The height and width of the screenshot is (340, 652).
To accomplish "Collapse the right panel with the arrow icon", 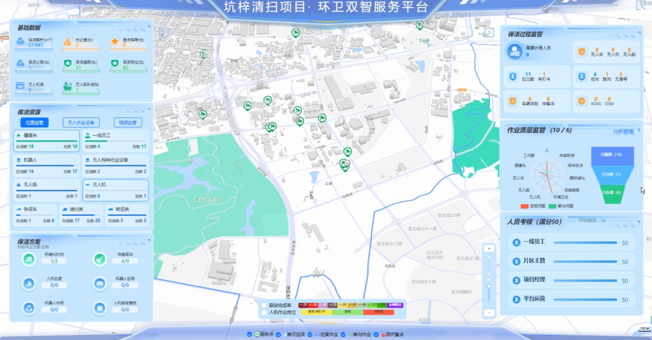I will tap(488, 32).
